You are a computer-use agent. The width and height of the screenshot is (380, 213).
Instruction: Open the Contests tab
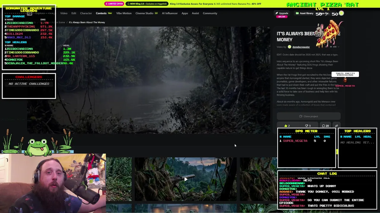pos(104,13)
